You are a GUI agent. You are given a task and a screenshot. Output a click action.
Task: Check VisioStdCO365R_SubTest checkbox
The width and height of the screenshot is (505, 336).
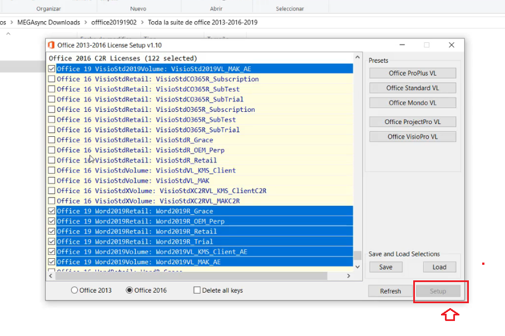tap(52, 89)
